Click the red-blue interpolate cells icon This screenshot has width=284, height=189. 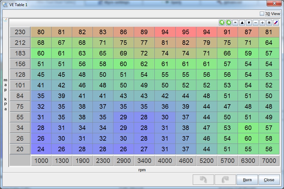click(276, 23)
